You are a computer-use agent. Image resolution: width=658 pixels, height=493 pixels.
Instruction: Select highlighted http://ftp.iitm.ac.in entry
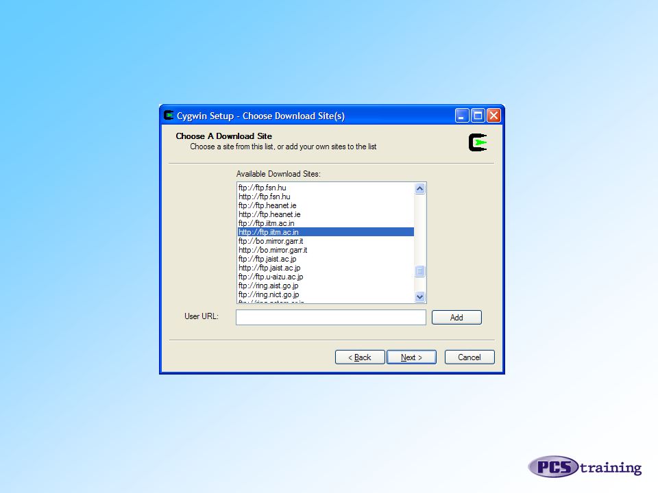pyautogui.click(x=326, y=232)
